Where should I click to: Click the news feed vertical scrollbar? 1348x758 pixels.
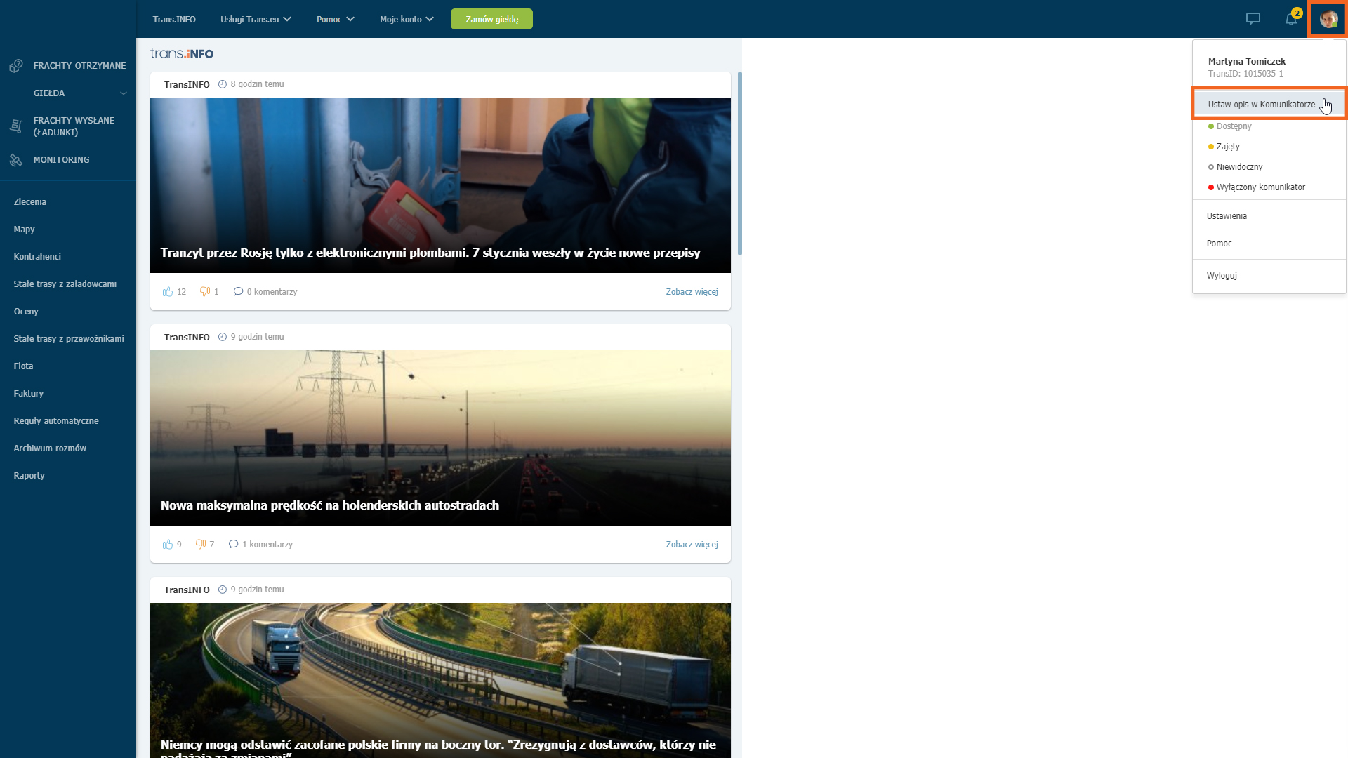click(x=739, y=164)
